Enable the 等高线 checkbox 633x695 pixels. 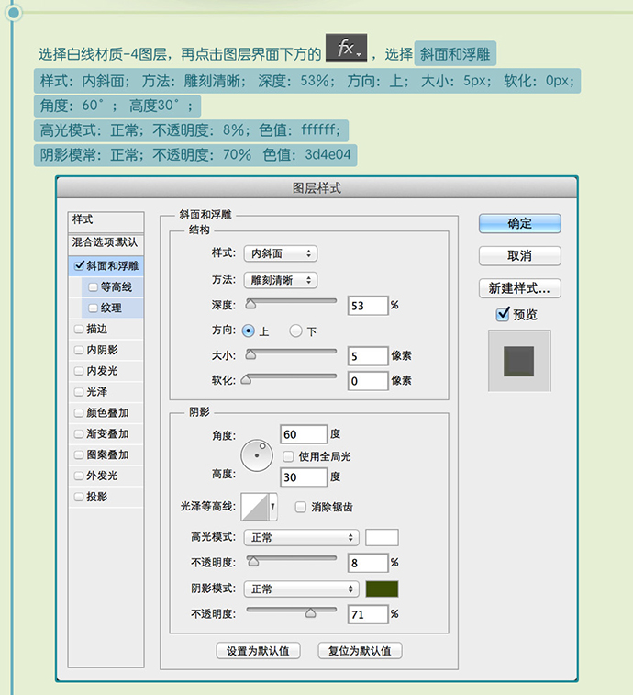pyautogui.click(x=94, y=287)
